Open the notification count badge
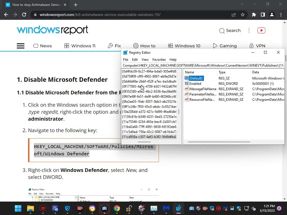The height and width of the screenshot is (215, 287). (x=279, y=208)
